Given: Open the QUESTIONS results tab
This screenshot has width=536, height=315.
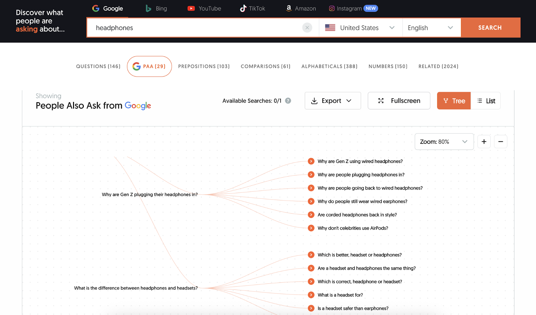Looking at the screenshot, I should point(98,66).
